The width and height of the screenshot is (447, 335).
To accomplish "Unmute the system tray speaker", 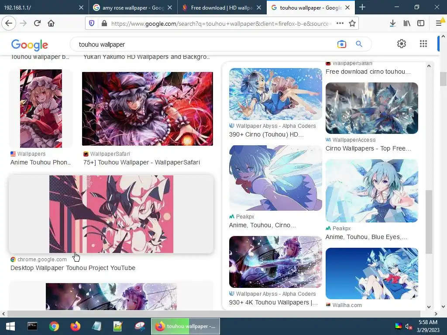I will (409, 326).
